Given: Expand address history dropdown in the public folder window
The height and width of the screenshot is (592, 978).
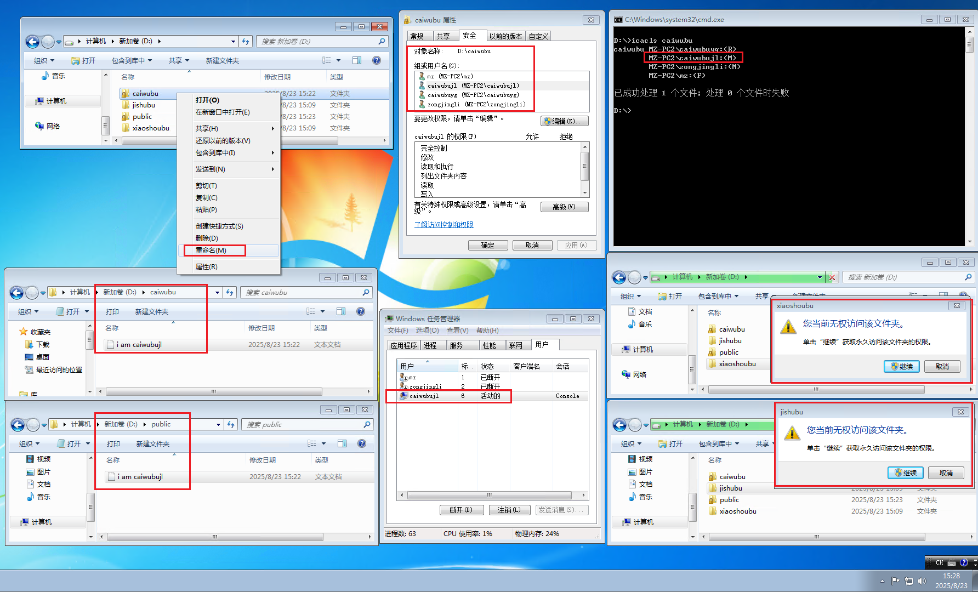Looking at the screenshot, I should point(219,425).
